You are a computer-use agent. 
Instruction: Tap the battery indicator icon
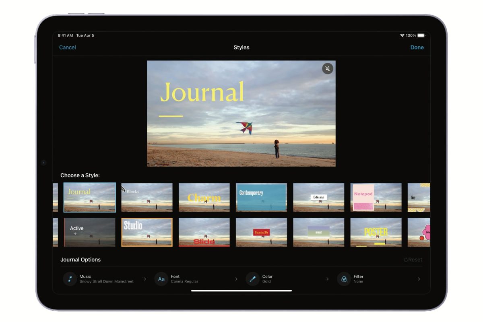pyautogui.click(x=421, y=35)
